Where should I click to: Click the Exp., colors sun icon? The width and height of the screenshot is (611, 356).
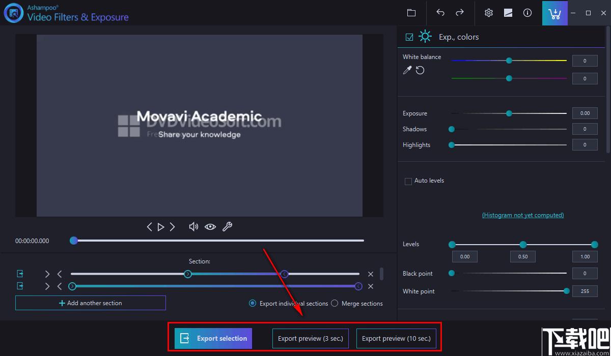click(425, 37)
